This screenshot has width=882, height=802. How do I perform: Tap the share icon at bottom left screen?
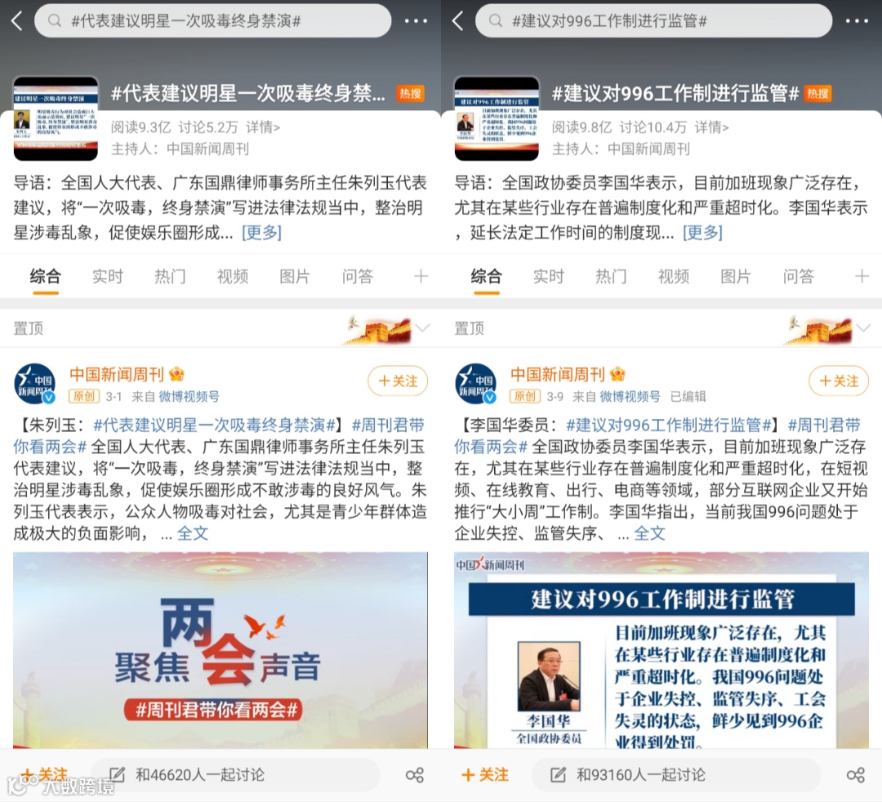pos(415,775)
